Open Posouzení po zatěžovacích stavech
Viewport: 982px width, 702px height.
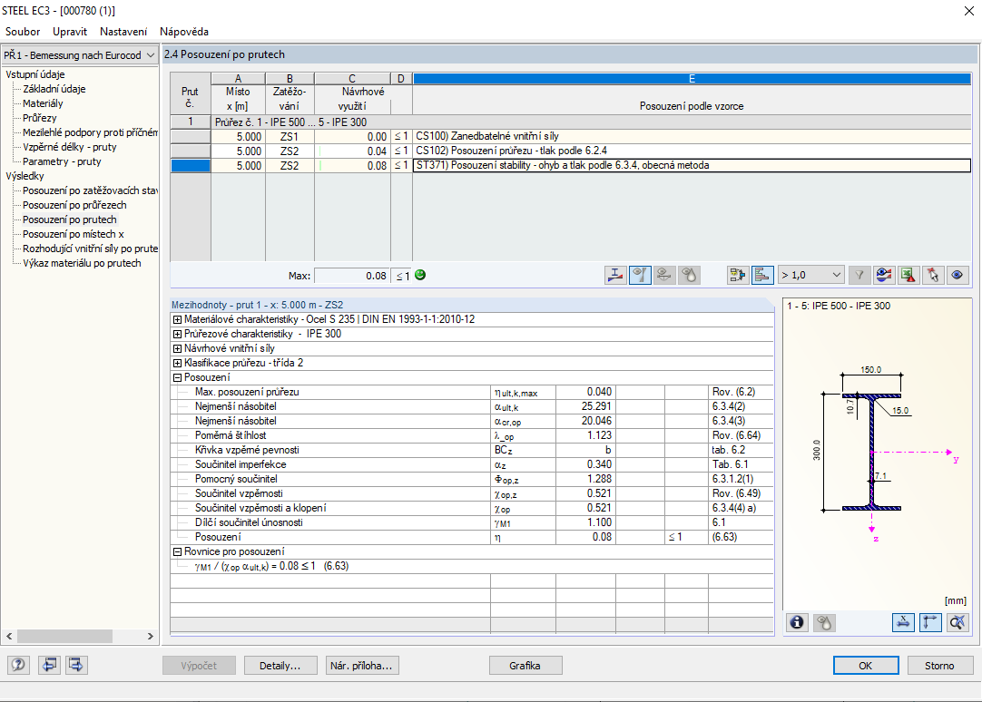pyautogui.click(x=90, y=190)
